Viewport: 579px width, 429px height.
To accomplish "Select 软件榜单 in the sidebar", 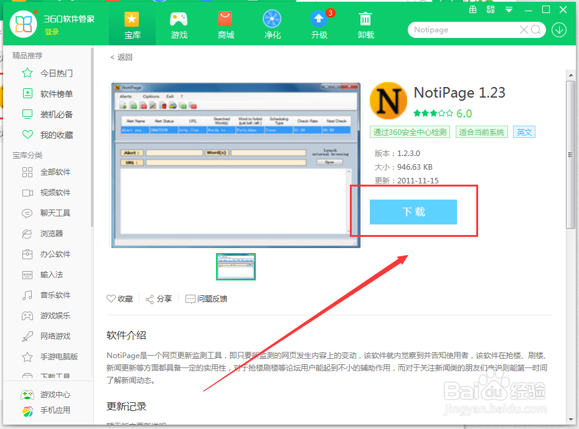I will (x=47, y=94).
